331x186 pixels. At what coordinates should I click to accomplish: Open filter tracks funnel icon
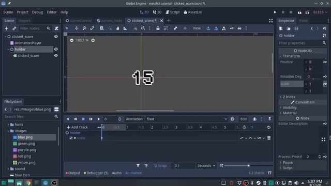coord(138,165)
